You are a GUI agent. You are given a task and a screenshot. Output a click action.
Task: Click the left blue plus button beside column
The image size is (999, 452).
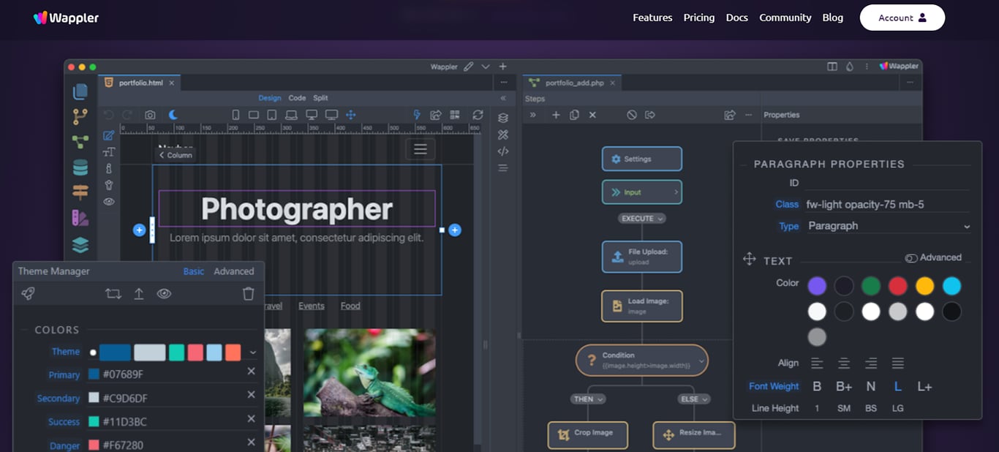(140, 230)
